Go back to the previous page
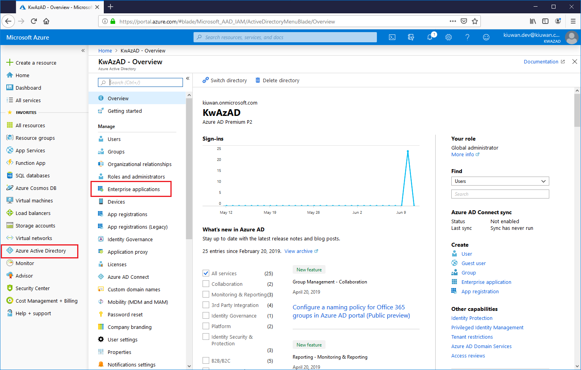Screen dimensions: 581x370 (x=9, y=21)
